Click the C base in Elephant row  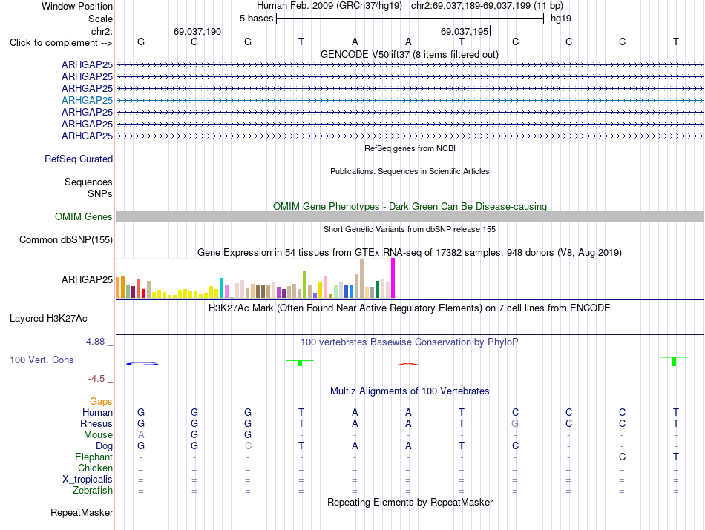pyautogui.click(x=623, y=457)
